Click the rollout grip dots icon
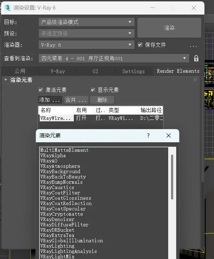The width and height of the screenshot is (214, 259). (x=195, y=80)
